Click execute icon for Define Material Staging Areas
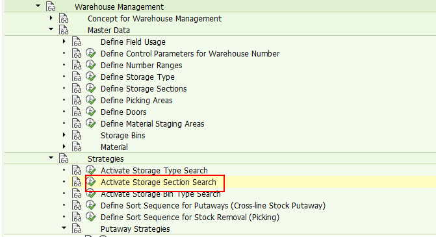The width and height of the screenshot is (436, 237). point(91,123)
